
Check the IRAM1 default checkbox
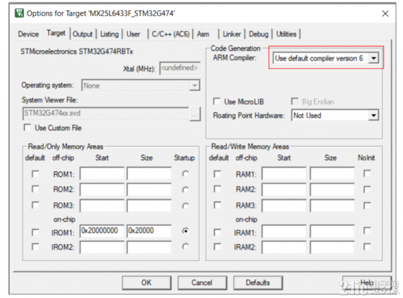click(217, 232)
